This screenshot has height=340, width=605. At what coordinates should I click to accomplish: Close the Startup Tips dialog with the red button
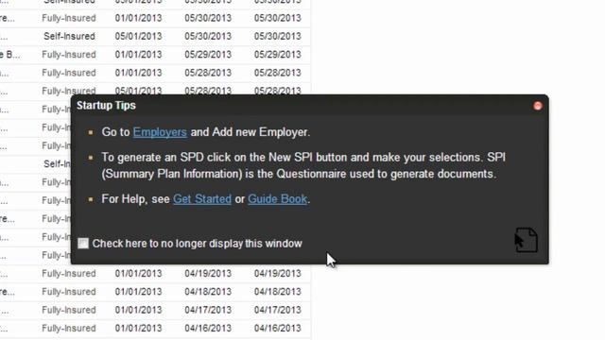(x=538, y=106)
